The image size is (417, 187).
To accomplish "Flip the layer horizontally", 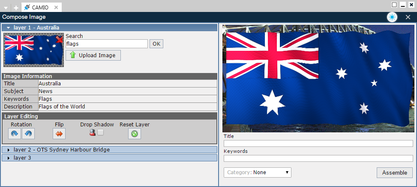I will 59,134.
